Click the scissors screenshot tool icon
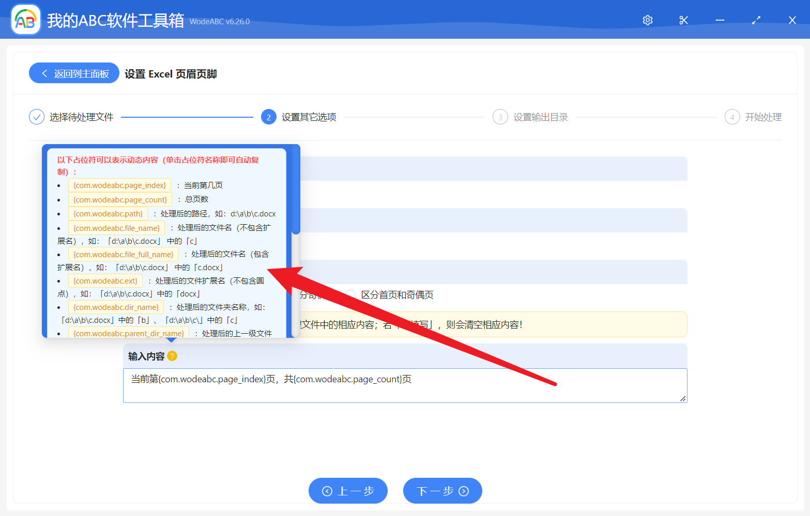Viewport: 810px width, 516px height. pyautogui.click(x=683, y=20)
